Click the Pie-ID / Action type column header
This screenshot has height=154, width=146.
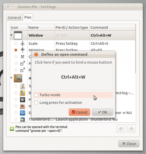[72, 27]
